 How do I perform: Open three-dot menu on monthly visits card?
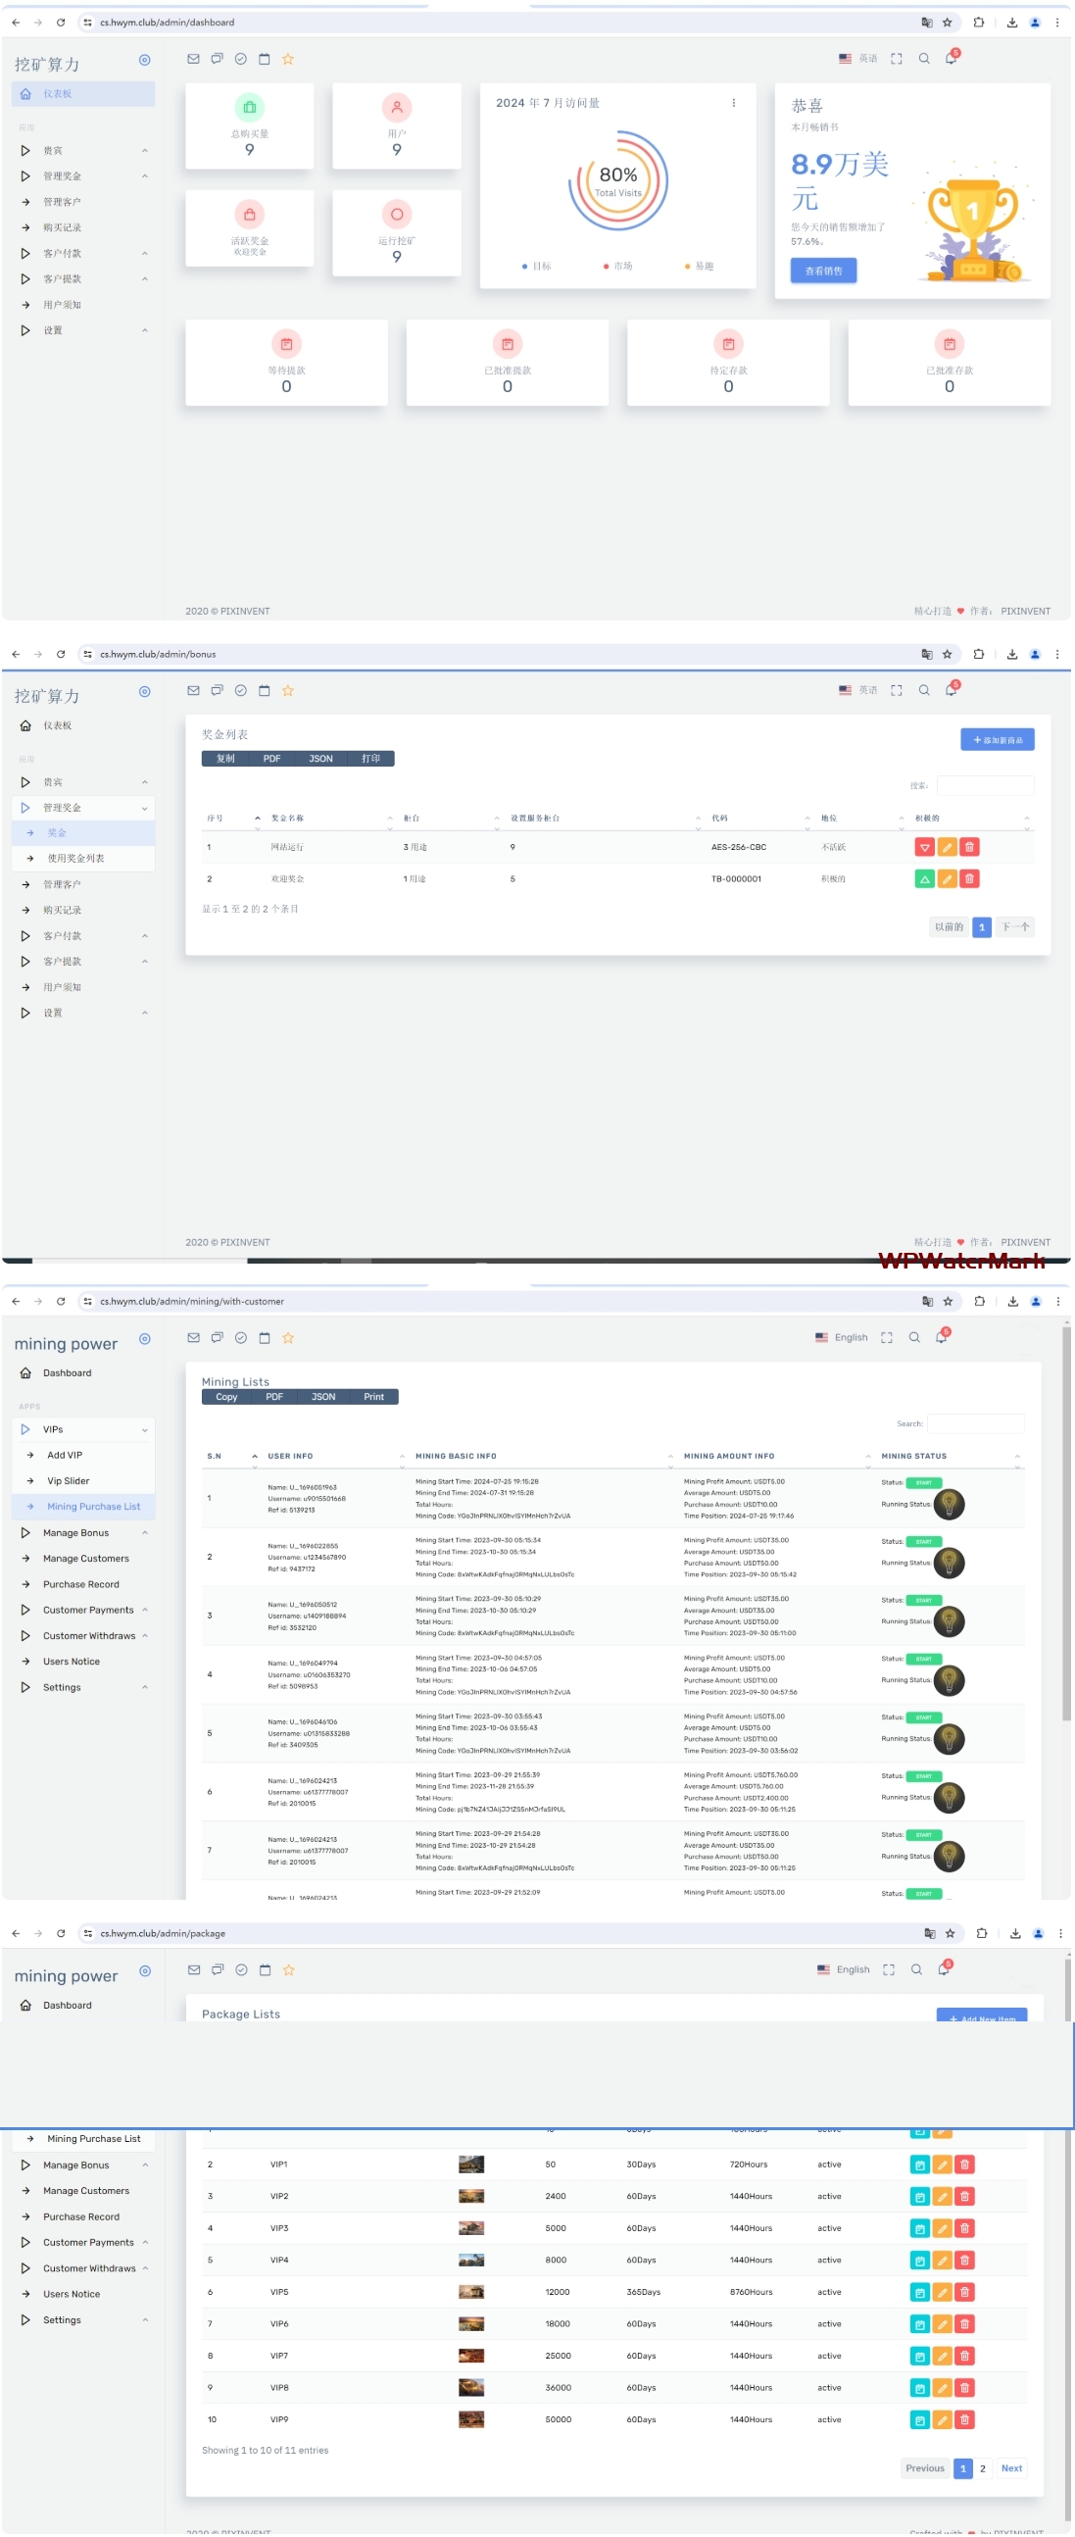[x=733, y=103]
